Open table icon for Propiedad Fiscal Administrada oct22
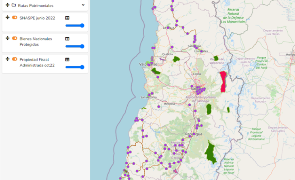 pos(67,59)
